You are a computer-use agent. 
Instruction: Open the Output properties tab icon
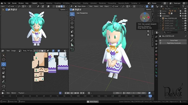click(156, 44)
